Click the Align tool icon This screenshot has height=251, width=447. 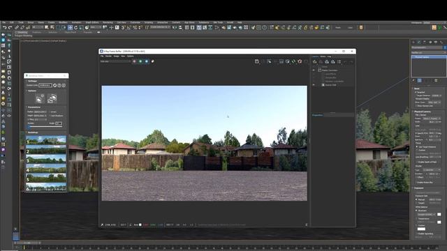coord(180,28)
